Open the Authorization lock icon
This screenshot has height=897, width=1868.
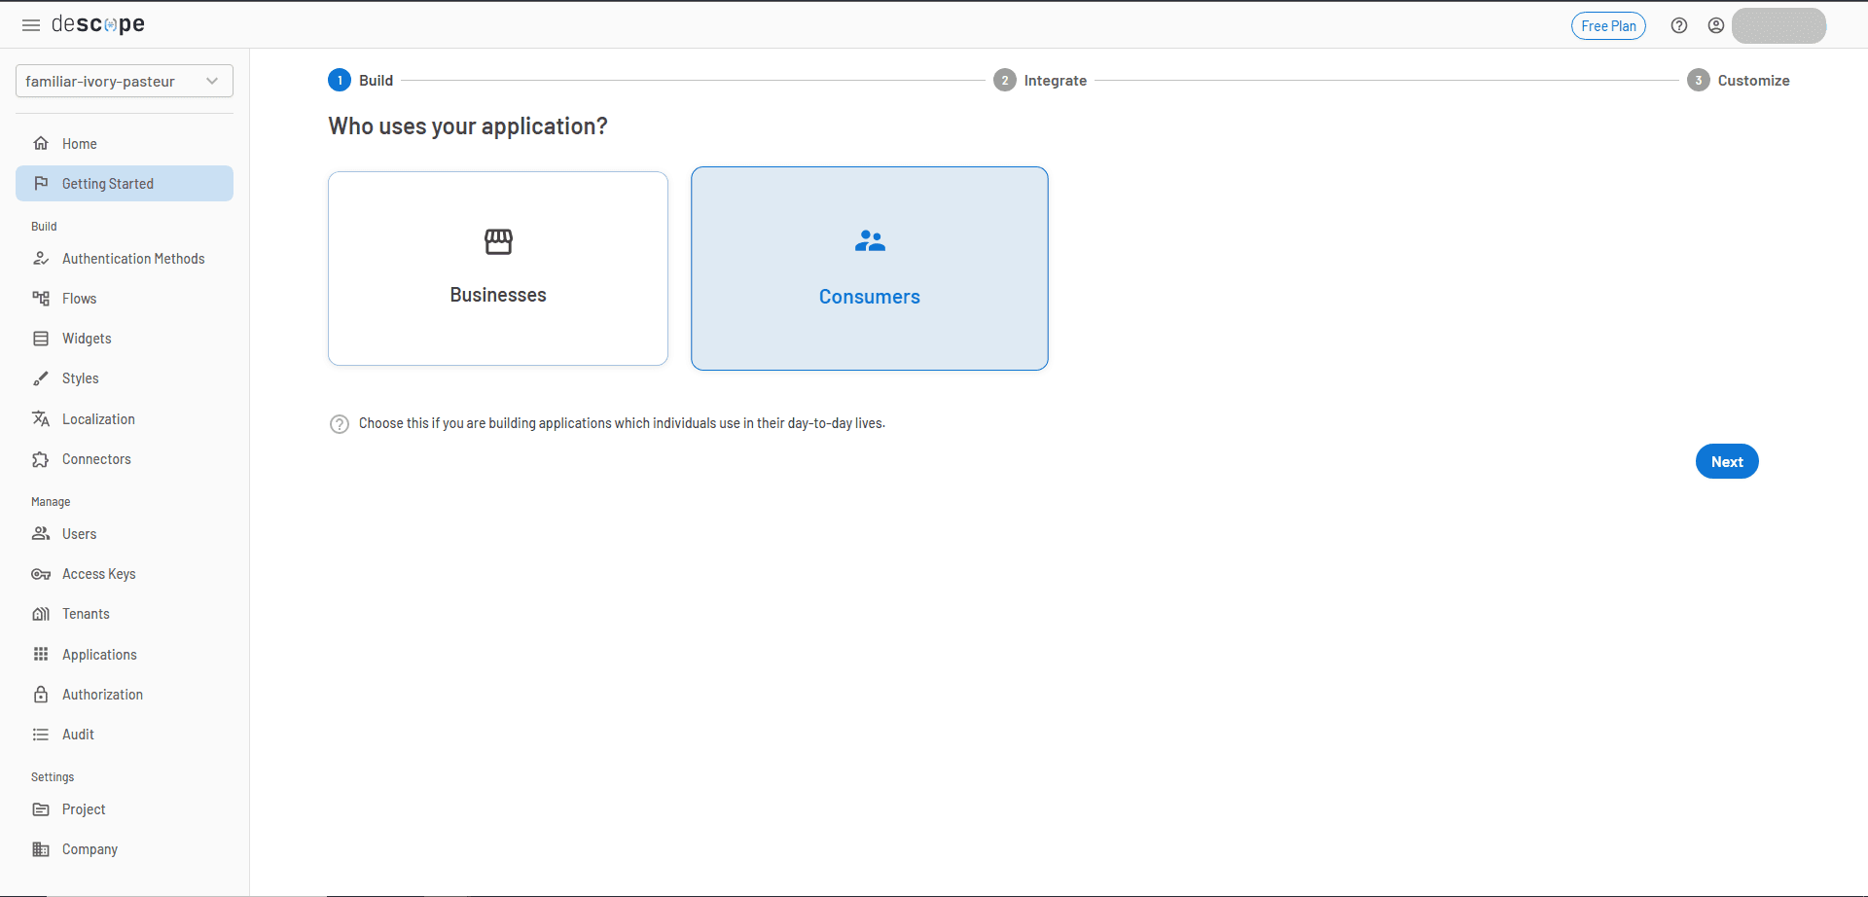click(x=41, y=694)
